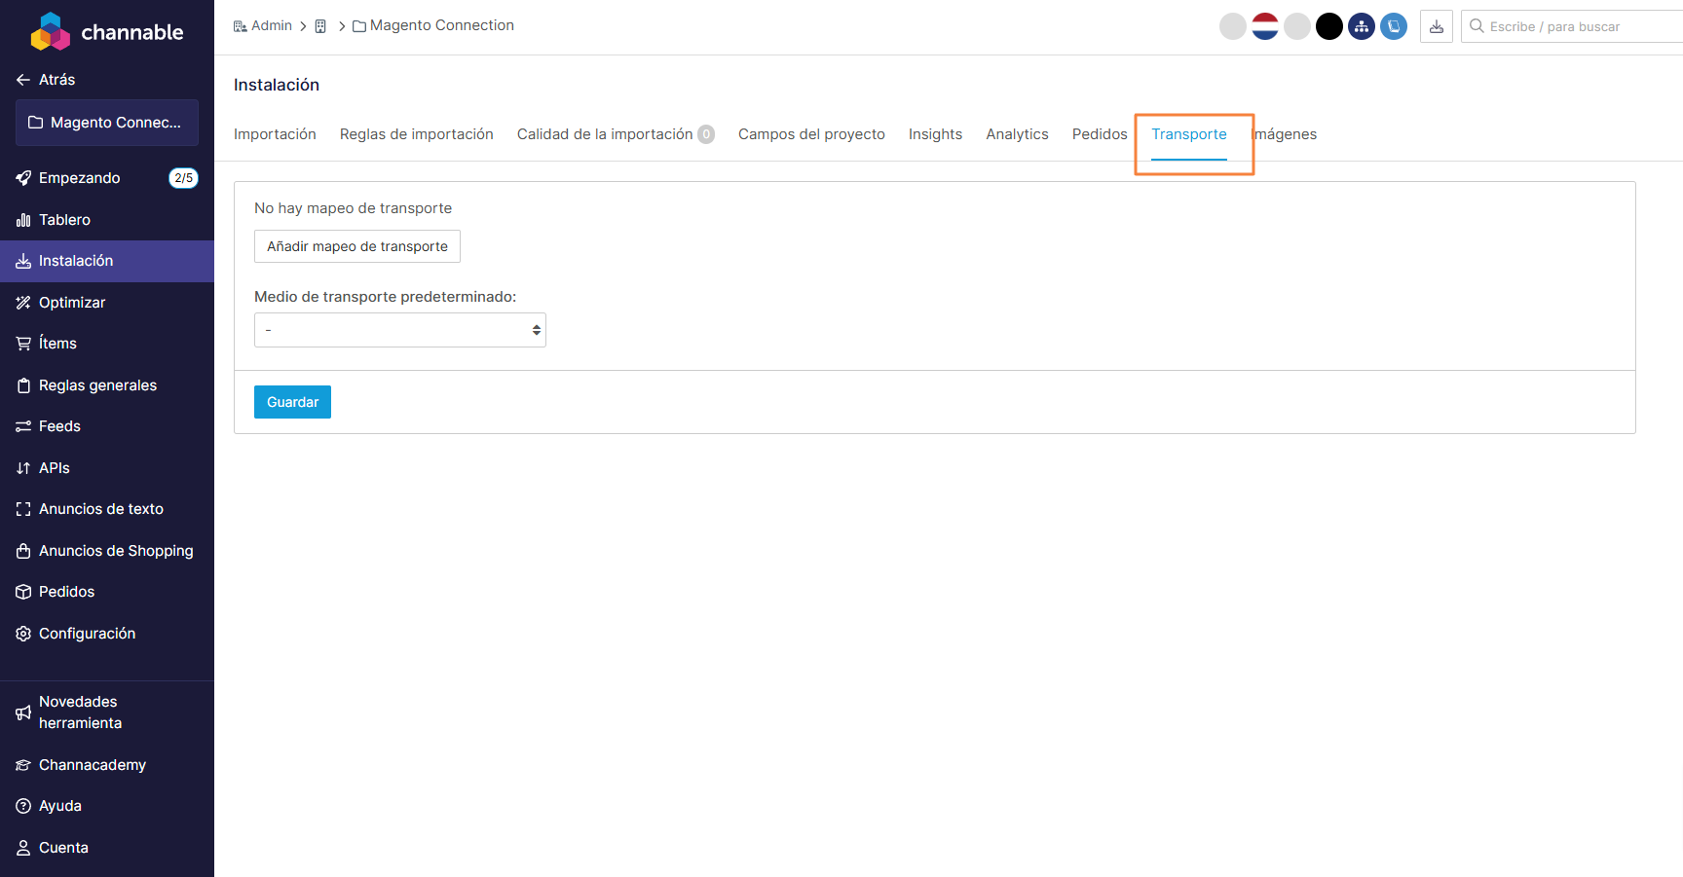Click the dark blue hierarchy icon

click(x=1362, y=26)
